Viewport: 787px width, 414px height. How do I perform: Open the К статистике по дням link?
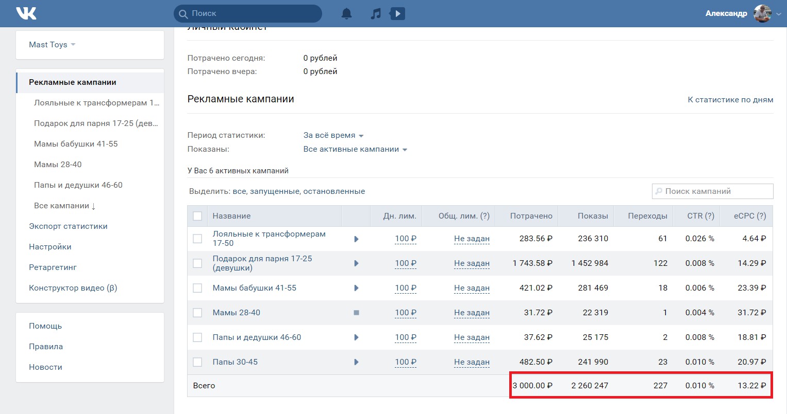[x=730, y=100]
